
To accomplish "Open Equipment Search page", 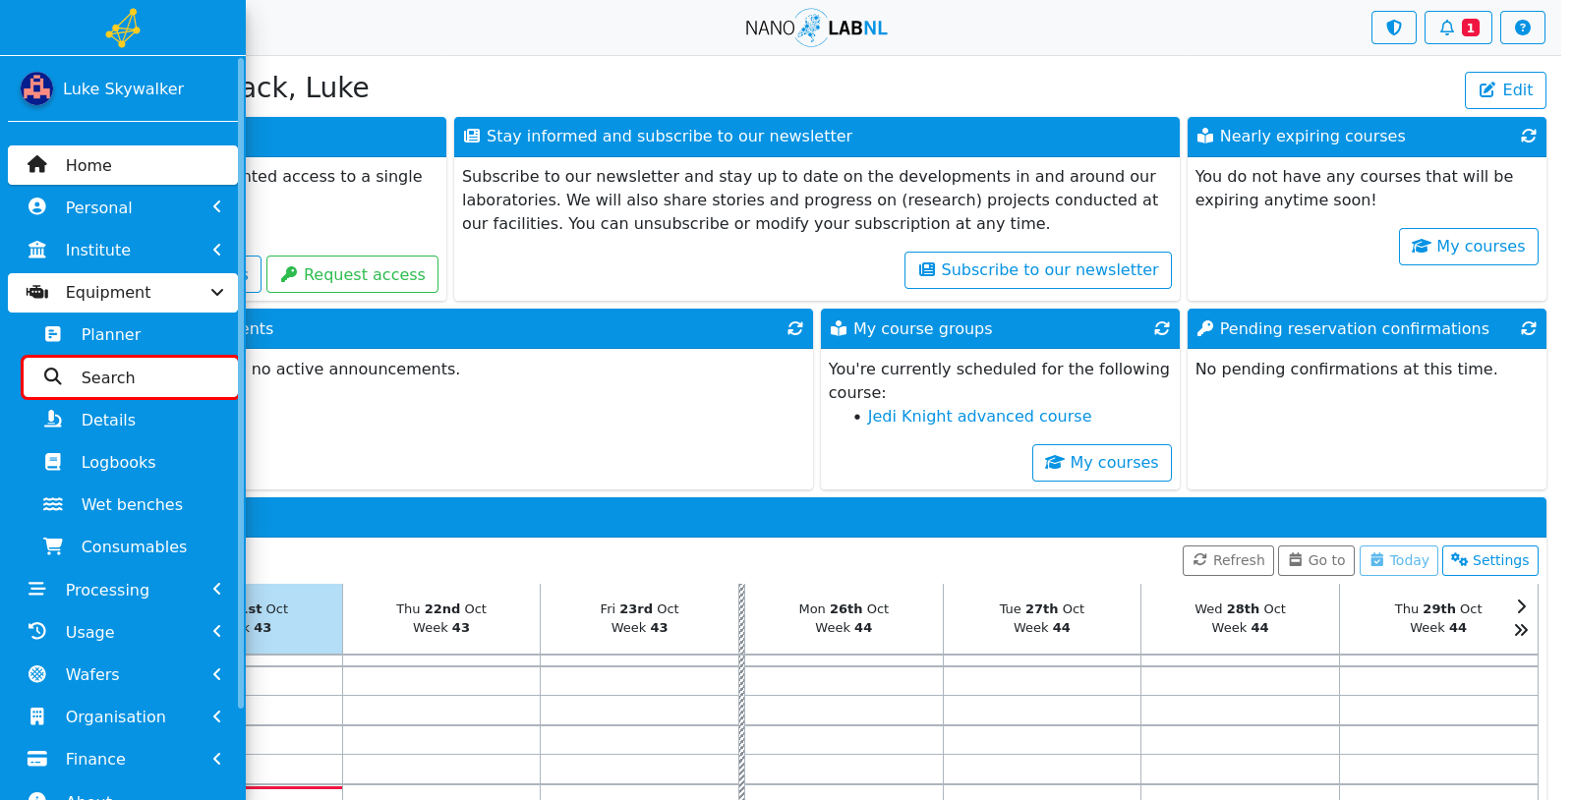I will tap(131, 377).
